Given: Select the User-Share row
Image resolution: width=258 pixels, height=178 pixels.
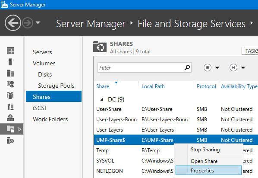Looking at the screenshot, I should point(176,109).
